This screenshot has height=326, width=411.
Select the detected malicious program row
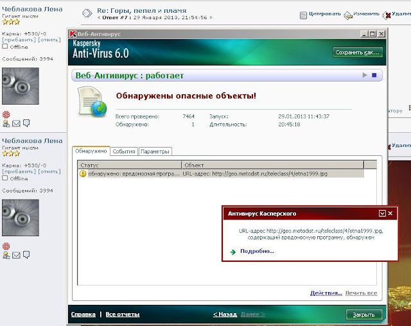(x=221, y=174)
